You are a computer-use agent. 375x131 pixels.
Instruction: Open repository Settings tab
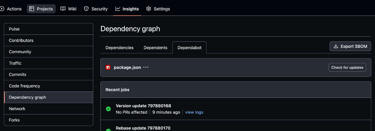158,9
